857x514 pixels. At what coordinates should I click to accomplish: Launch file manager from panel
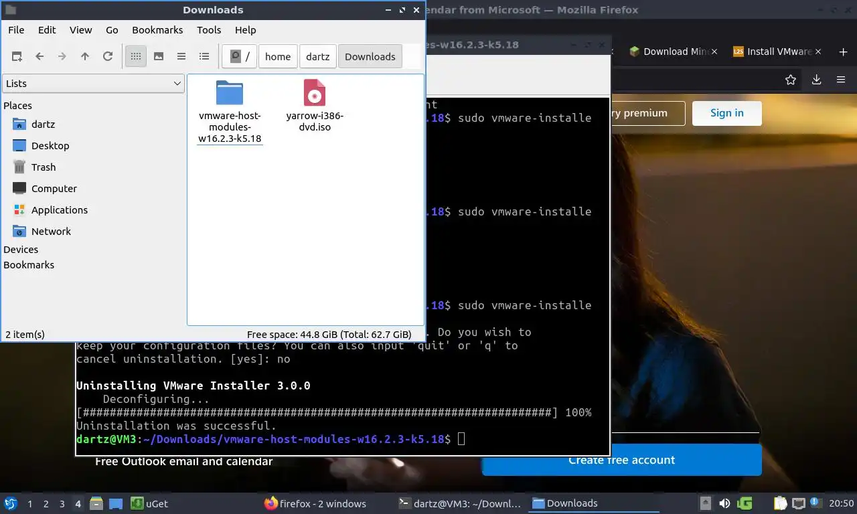point(96,503)
